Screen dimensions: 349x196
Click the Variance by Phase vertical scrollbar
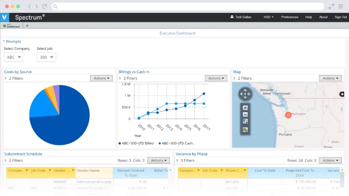click(342, 179)
